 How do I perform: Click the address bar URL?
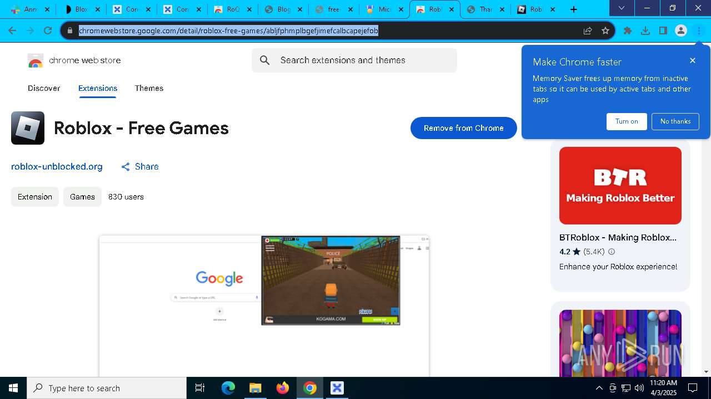point(228,30)
